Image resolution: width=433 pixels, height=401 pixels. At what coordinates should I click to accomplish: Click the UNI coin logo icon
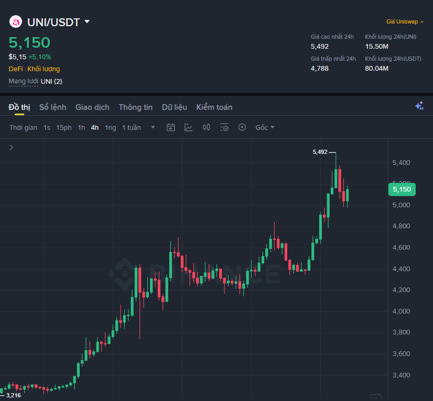pos(16,21)
